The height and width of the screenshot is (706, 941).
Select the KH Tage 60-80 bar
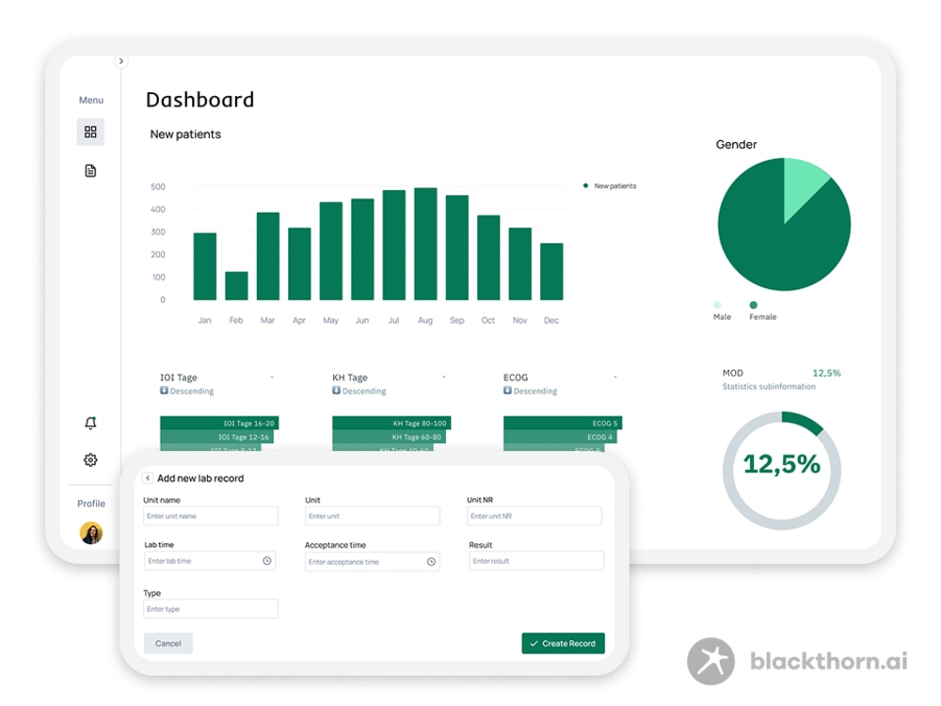click(x=389, y=437)
